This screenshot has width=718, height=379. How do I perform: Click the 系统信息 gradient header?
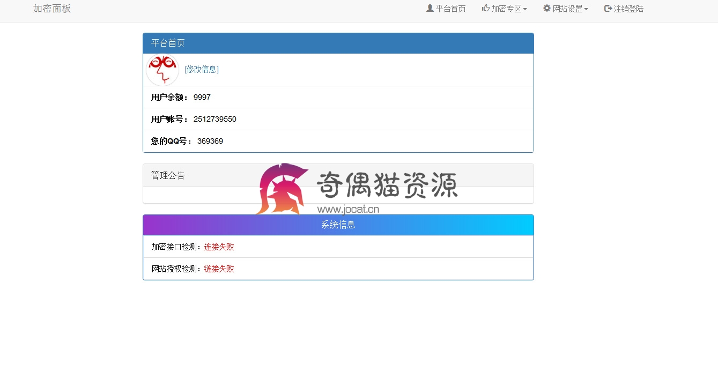click(x=338, y=225)
